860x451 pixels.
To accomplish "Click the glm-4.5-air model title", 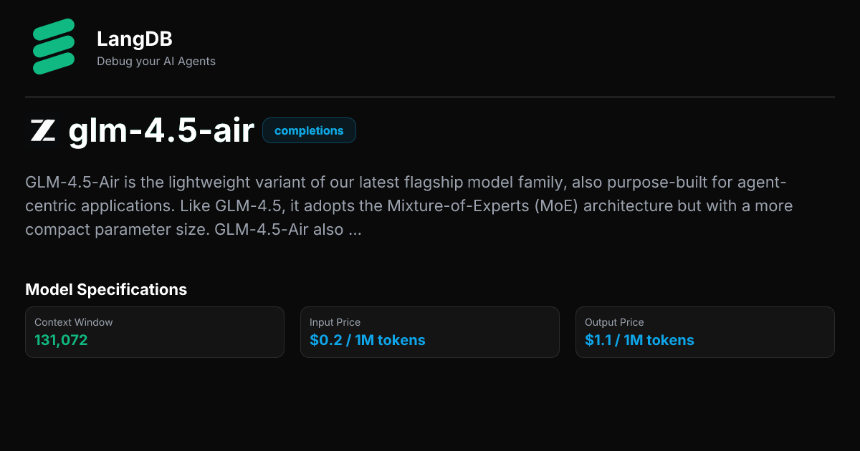I will pos(161,131).
